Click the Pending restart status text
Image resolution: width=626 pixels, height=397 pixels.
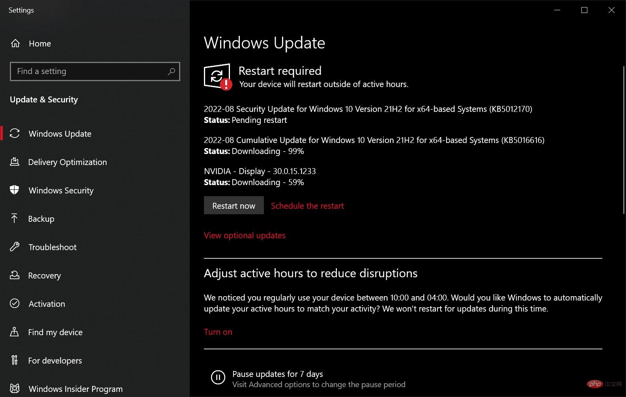coord(259,120)
